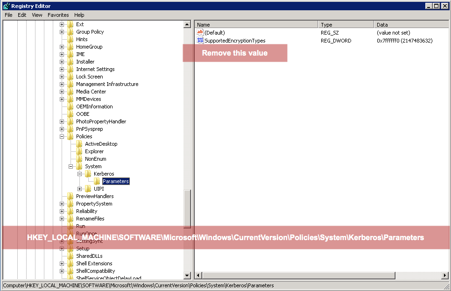Select the (Default) string value icon

200,33
